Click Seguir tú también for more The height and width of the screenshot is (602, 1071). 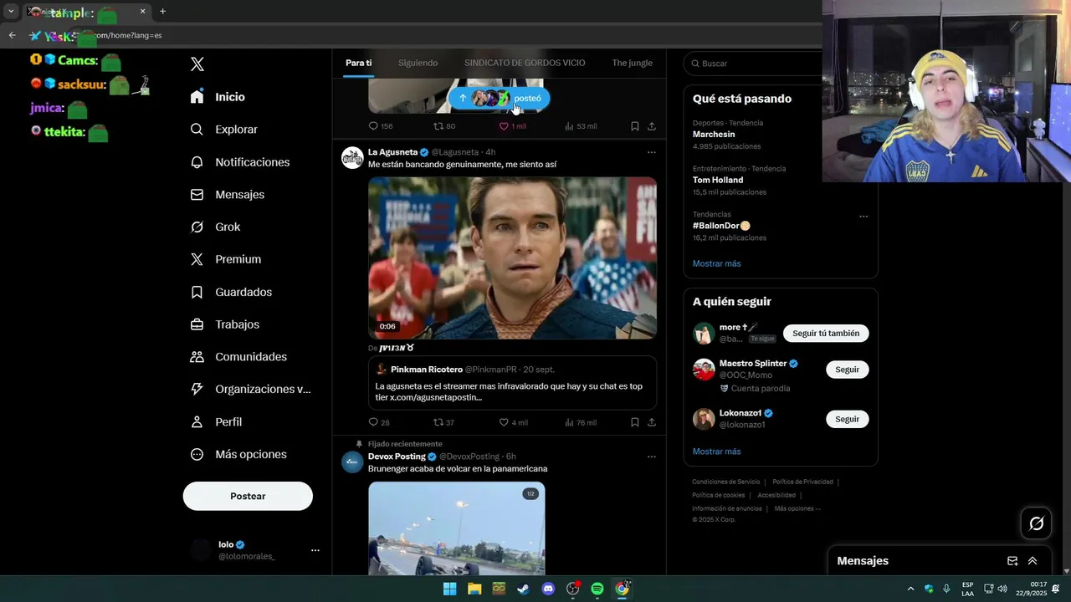pyautogui.click(x=826, y=333)
